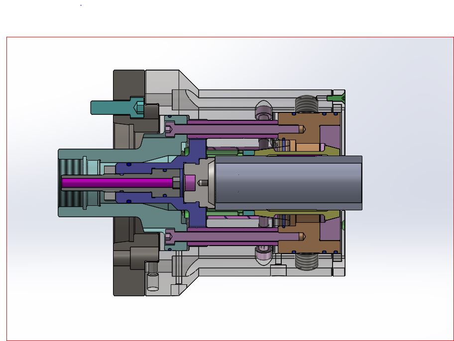Viewport: 454px width, 341px height.
Task: Select the magenta center rod
Action: point(117,183)
